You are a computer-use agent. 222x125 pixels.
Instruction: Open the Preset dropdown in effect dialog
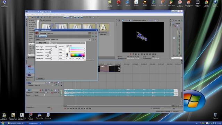[x=90, y=40]
